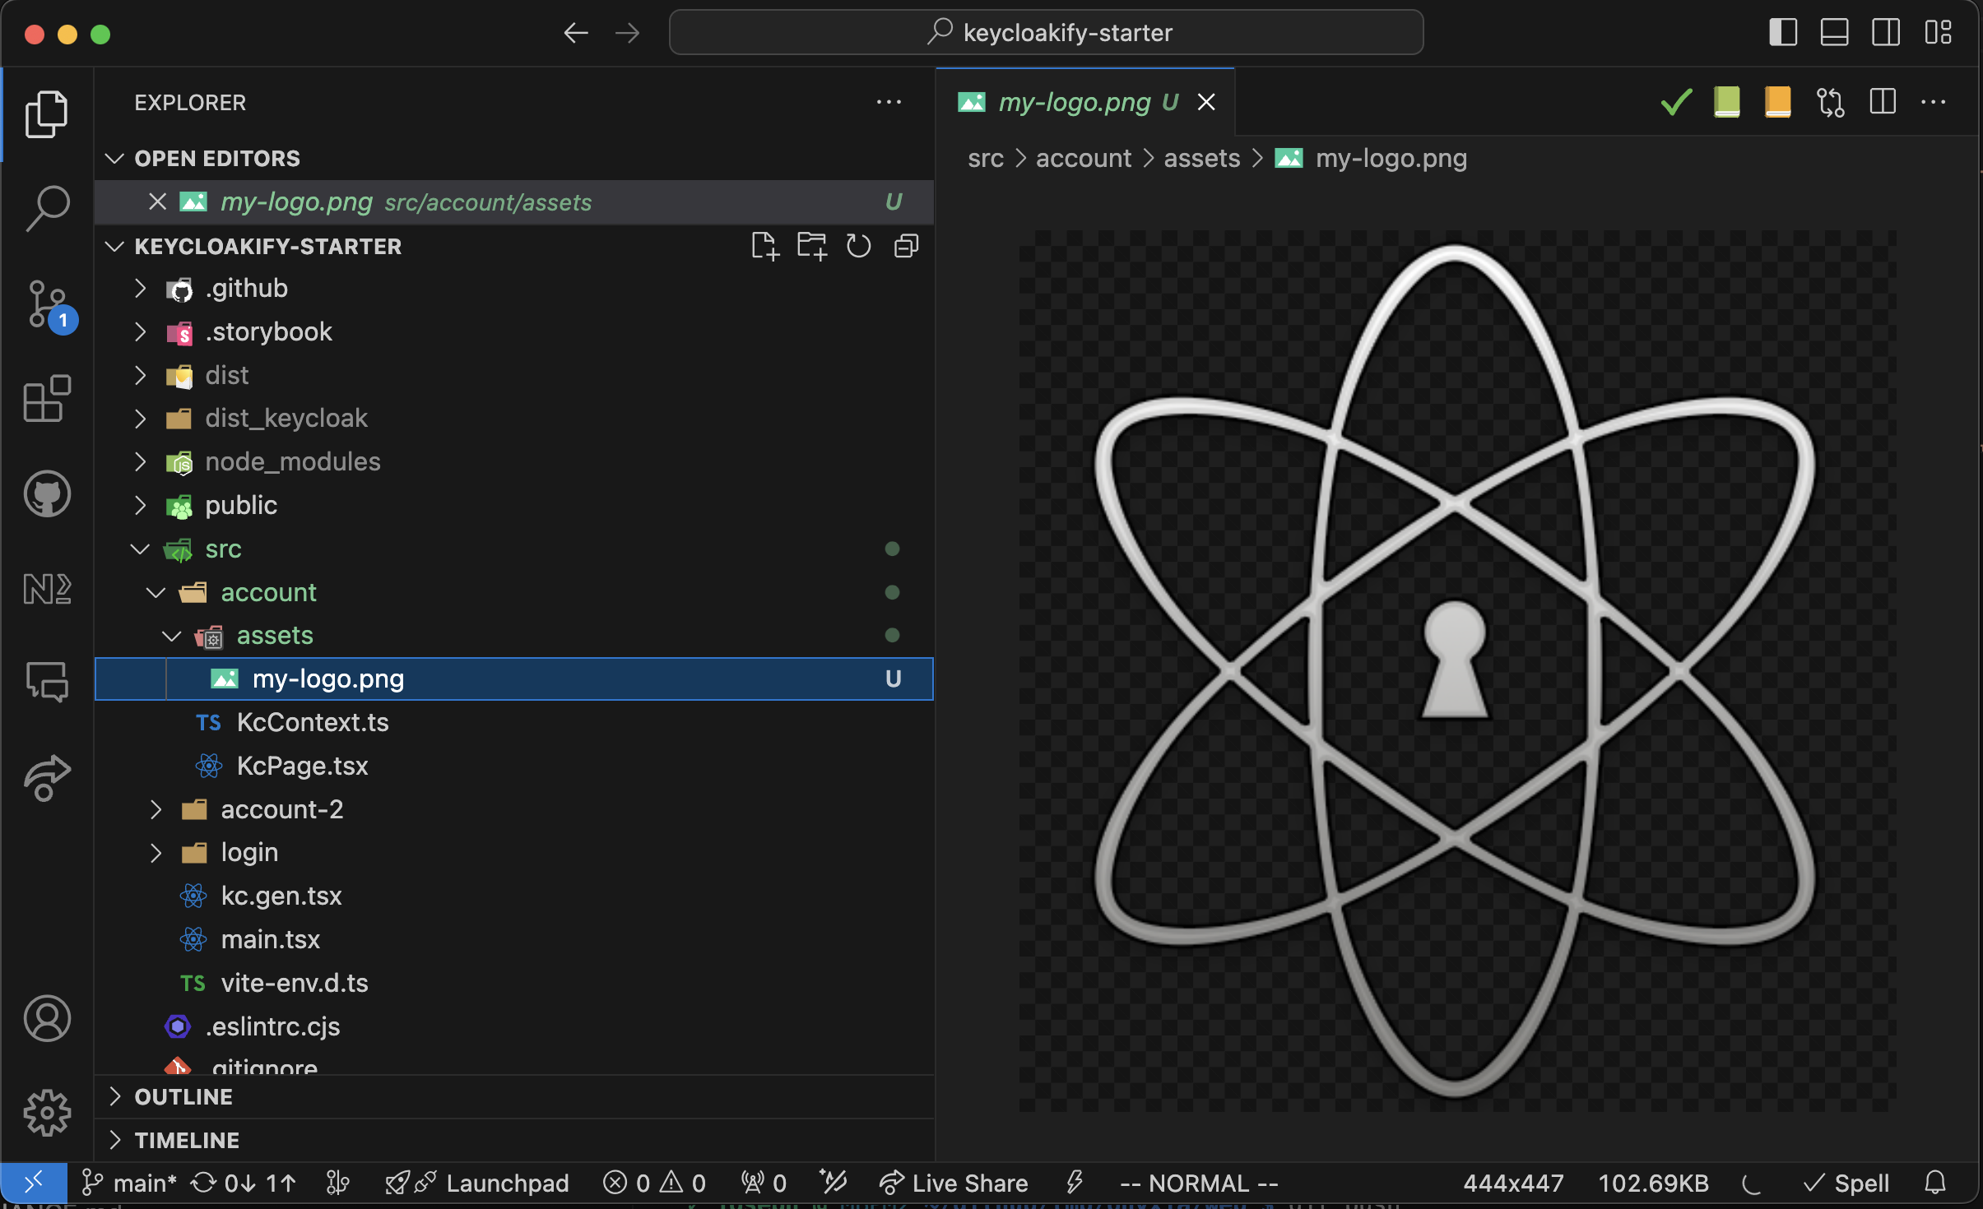Click Live Share in status bar
1983x1209 pixels.
[x=954, y=1183]
